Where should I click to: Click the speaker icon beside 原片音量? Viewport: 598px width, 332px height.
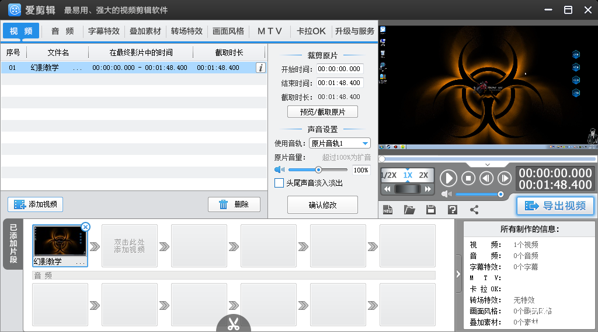click(280, 169)
